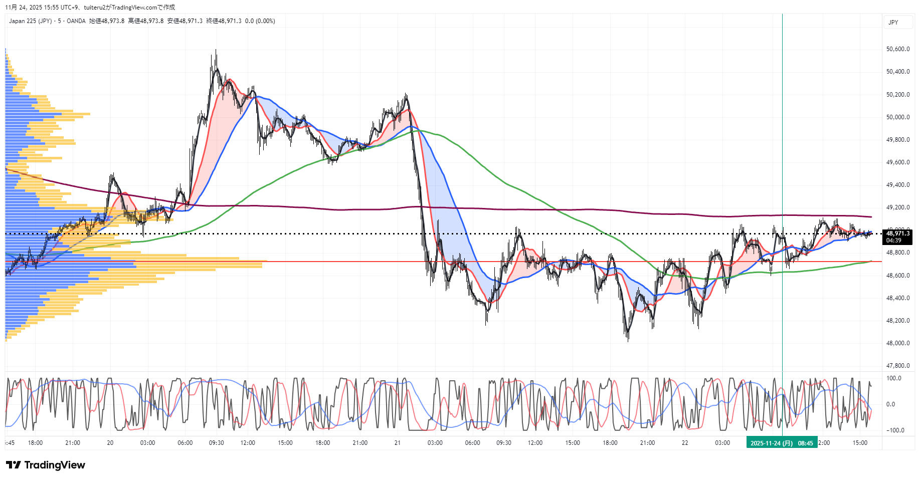
Task: Click the 47,800.0 price axis label
Action: [x=897, y=366]
